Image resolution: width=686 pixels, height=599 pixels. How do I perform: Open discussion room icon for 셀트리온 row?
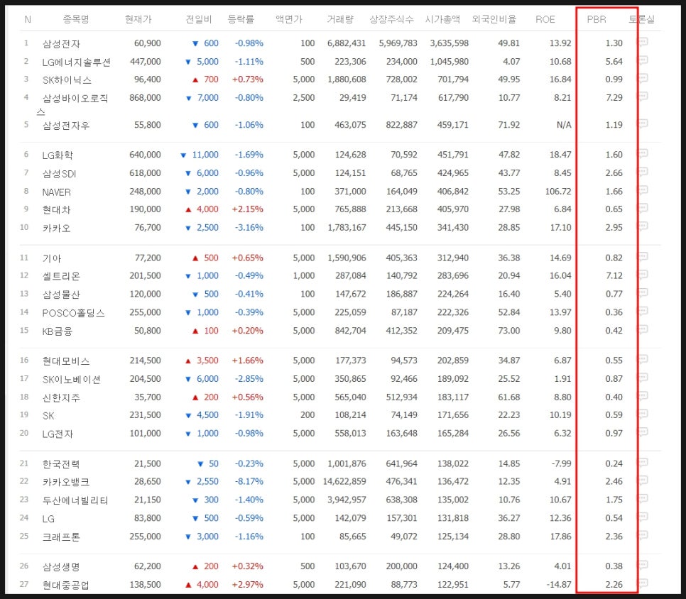pos(643,275)
